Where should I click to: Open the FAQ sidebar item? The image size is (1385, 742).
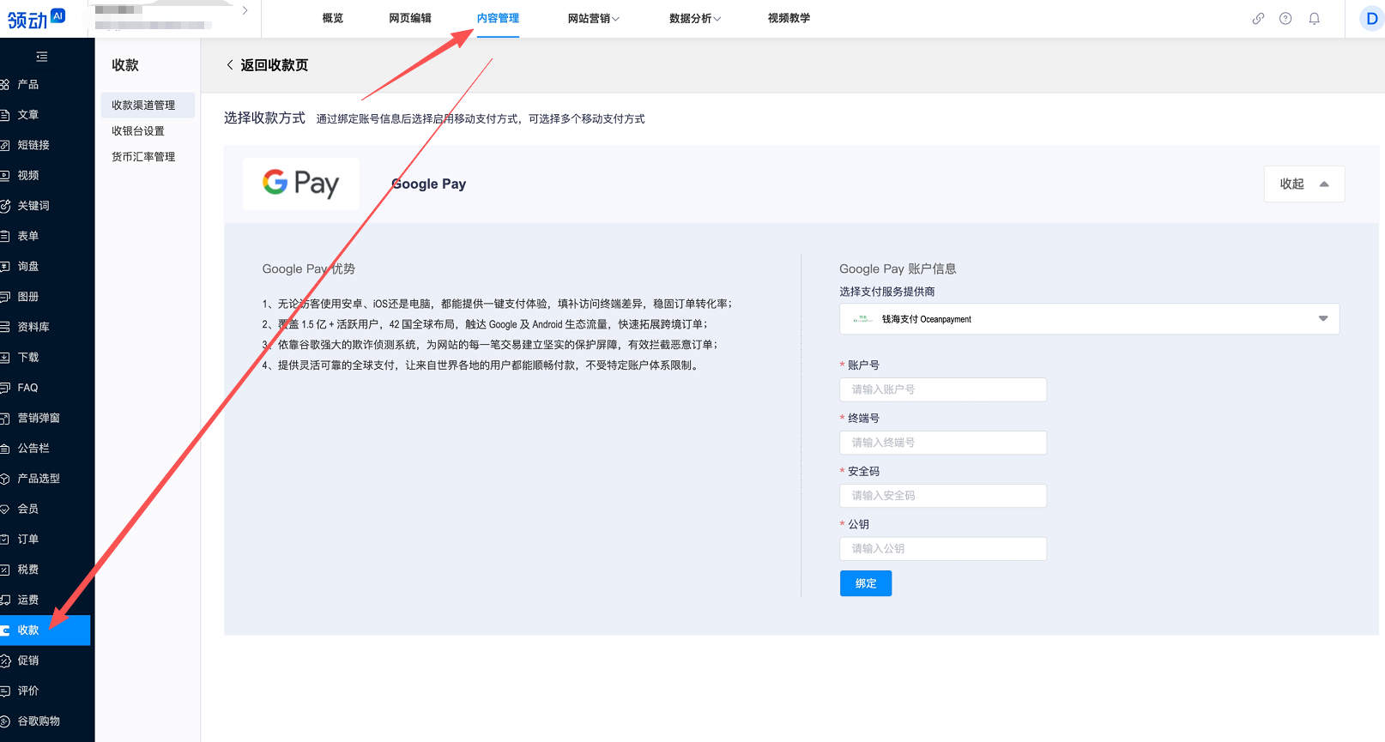[27, 388]
